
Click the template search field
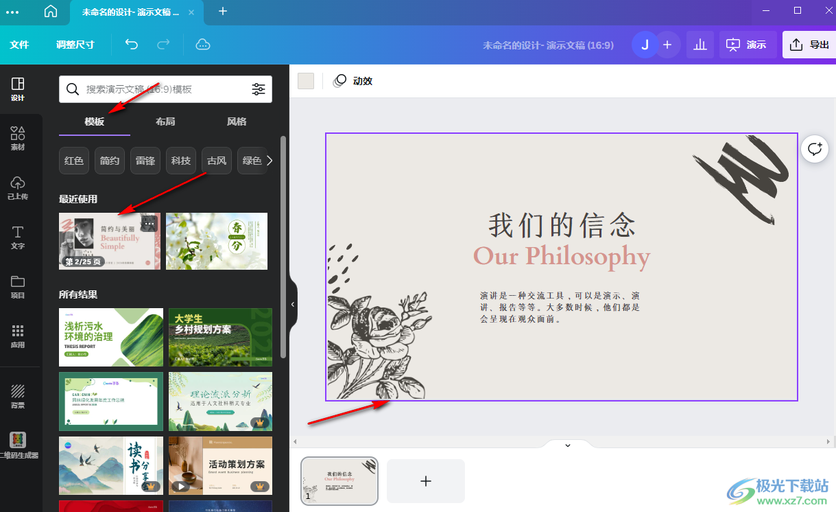(x=165, y=89)
